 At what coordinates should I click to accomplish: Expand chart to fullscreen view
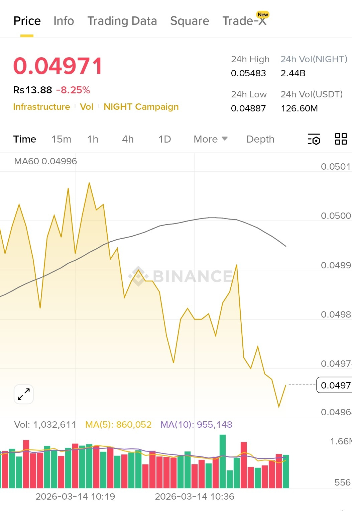tap(24, 394)
